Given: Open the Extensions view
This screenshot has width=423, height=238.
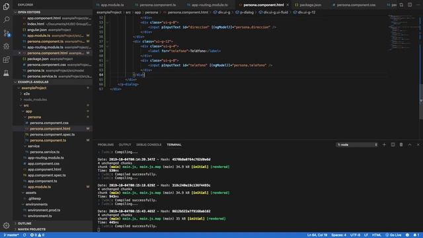Looking at the screenshot, I should click(6, 59).
